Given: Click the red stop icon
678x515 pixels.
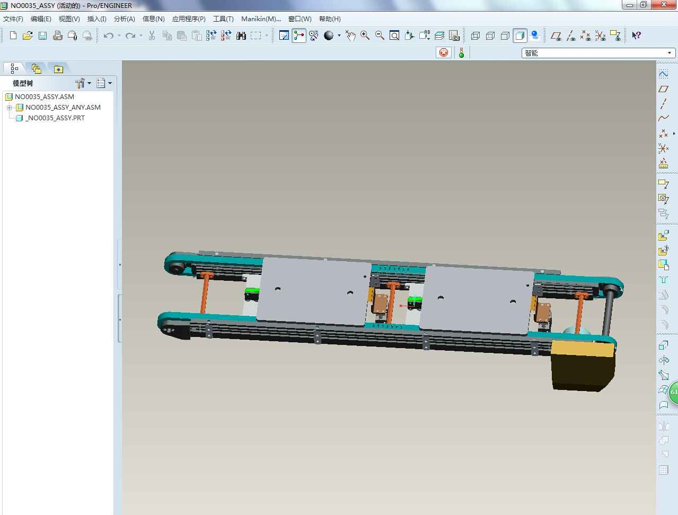Looking at the screenshot, I should pos(444,52).
